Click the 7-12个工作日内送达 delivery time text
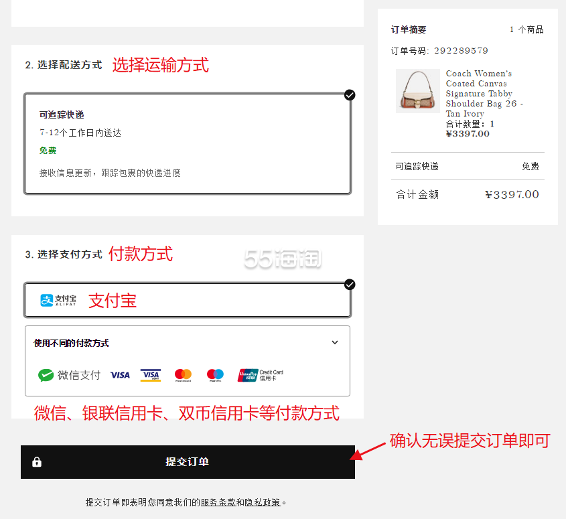Screen dimensions: 566x519 click(80, 133)
